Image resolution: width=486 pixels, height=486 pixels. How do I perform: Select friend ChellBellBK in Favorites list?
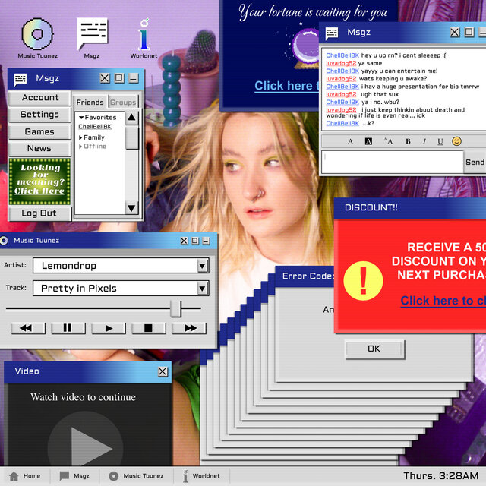click(95, 127)
